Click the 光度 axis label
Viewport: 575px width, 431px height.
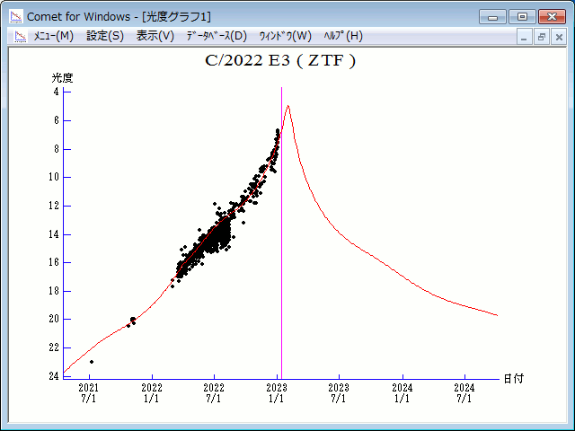(x=62, y=78)
